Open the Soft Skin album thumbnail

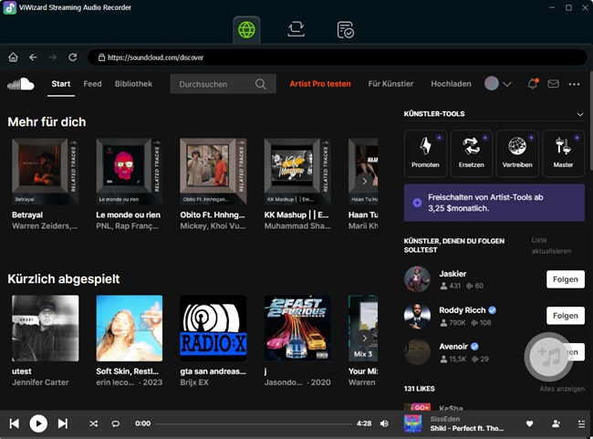click(130, 329)
